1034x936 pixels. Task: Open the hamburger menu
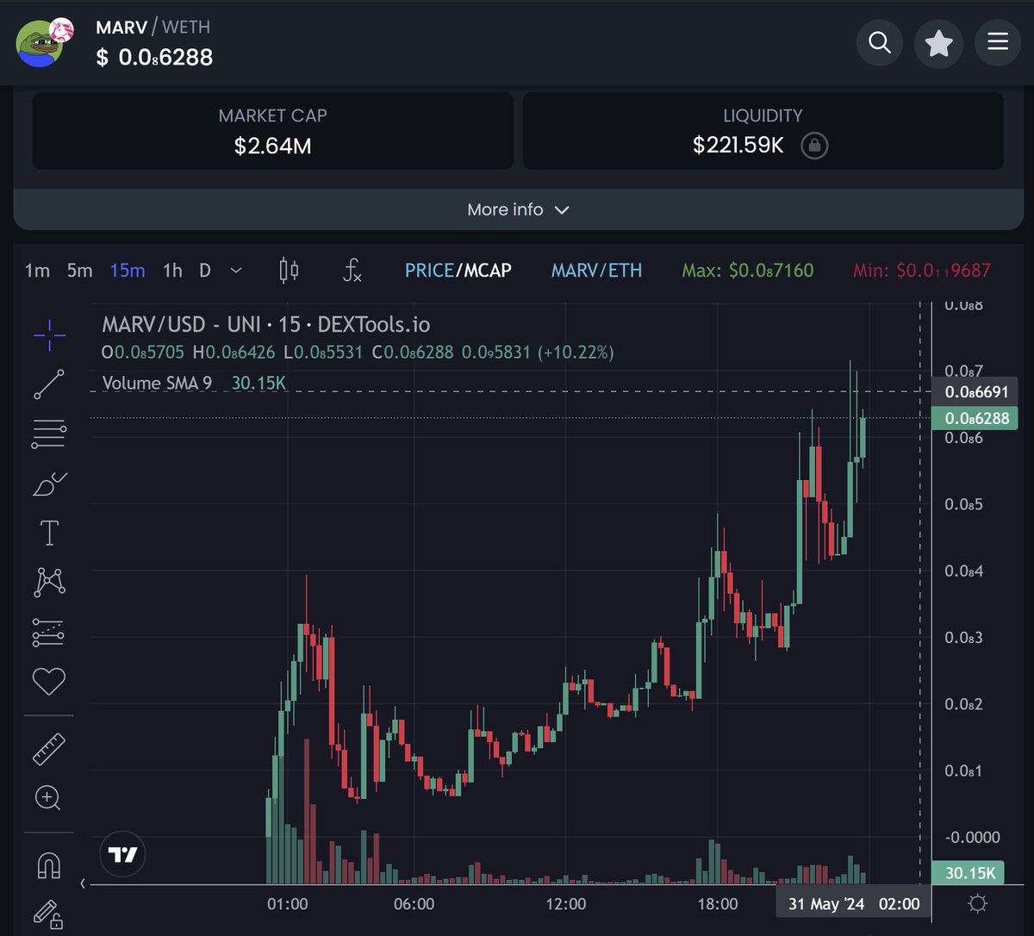coord(998,42)
